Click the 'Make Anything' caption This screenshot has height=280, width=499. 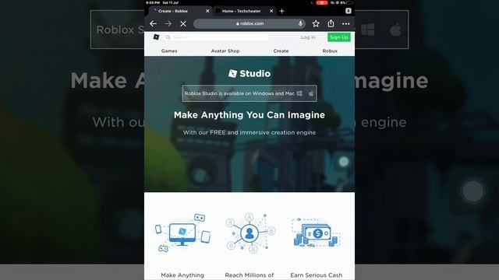click(x=182, y=275)
